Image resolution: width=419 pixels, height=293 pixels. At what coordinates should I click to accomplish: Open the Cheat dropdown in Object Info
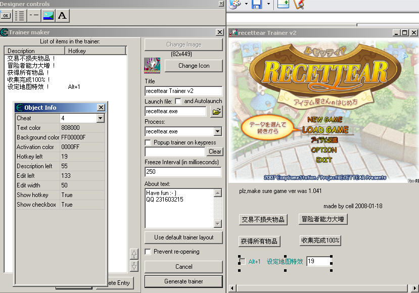pyautogui.click(x=100, y=118)
